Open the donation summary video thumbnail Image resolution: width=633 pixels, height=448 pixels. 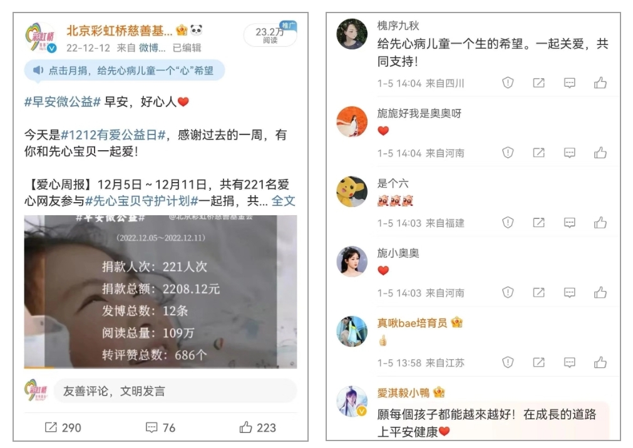pyautogui.click(x=161, y=292)
